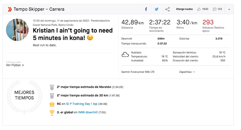Collapse activity card with up arrow

(229, 9)
